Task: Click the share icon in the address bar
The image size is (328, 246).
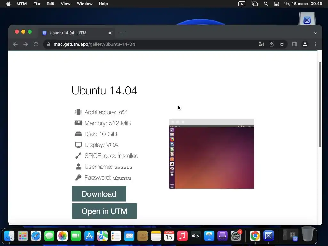Action: (272, 44)
